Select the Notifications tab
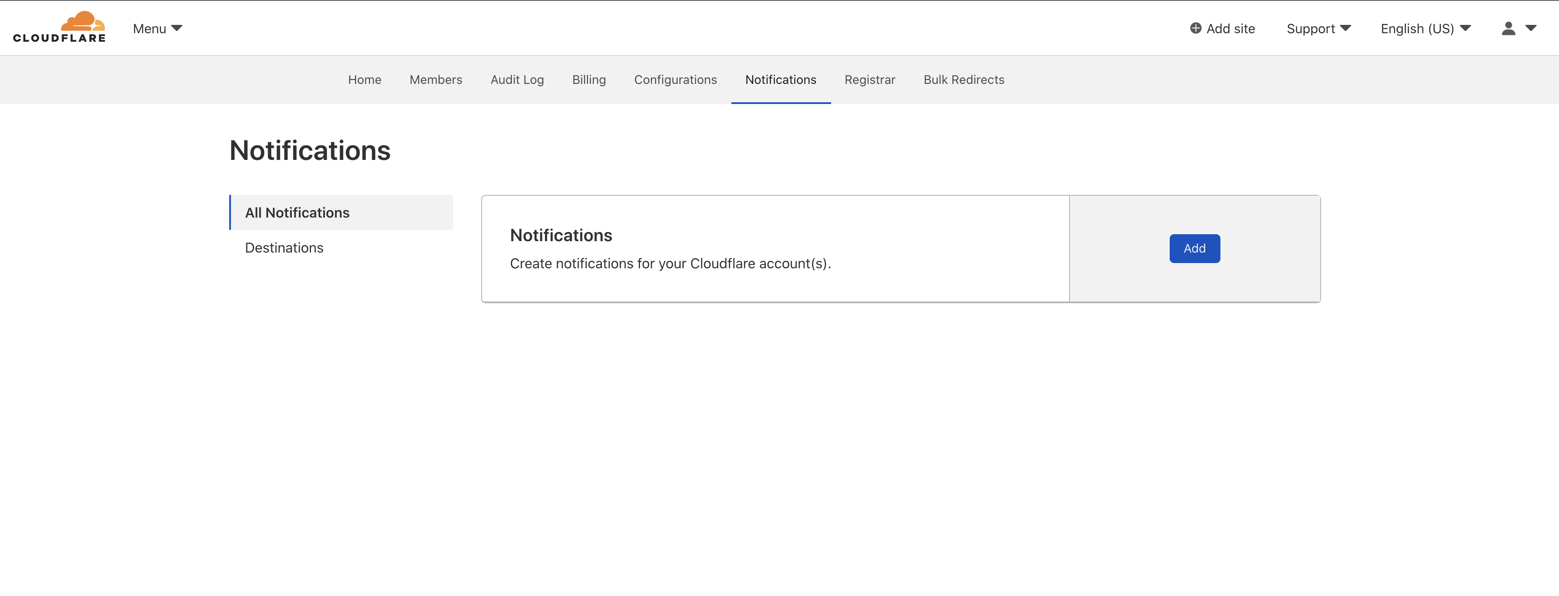The height and width of the screenshot is (596, 1559). tap(781, 80)
